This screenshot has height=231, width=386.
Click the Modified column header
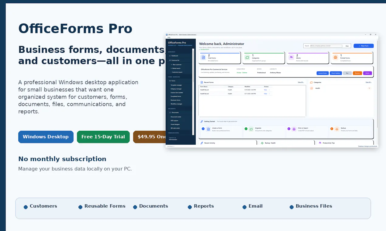tap(247, 87)
